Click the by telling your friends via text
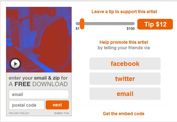This screenshot has height=122, width=177. coord(124,48)
